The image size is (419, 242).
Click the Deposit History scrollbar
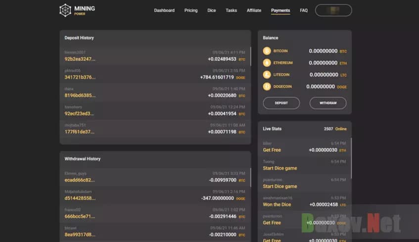pyautogui.click(x=250, y=56)
